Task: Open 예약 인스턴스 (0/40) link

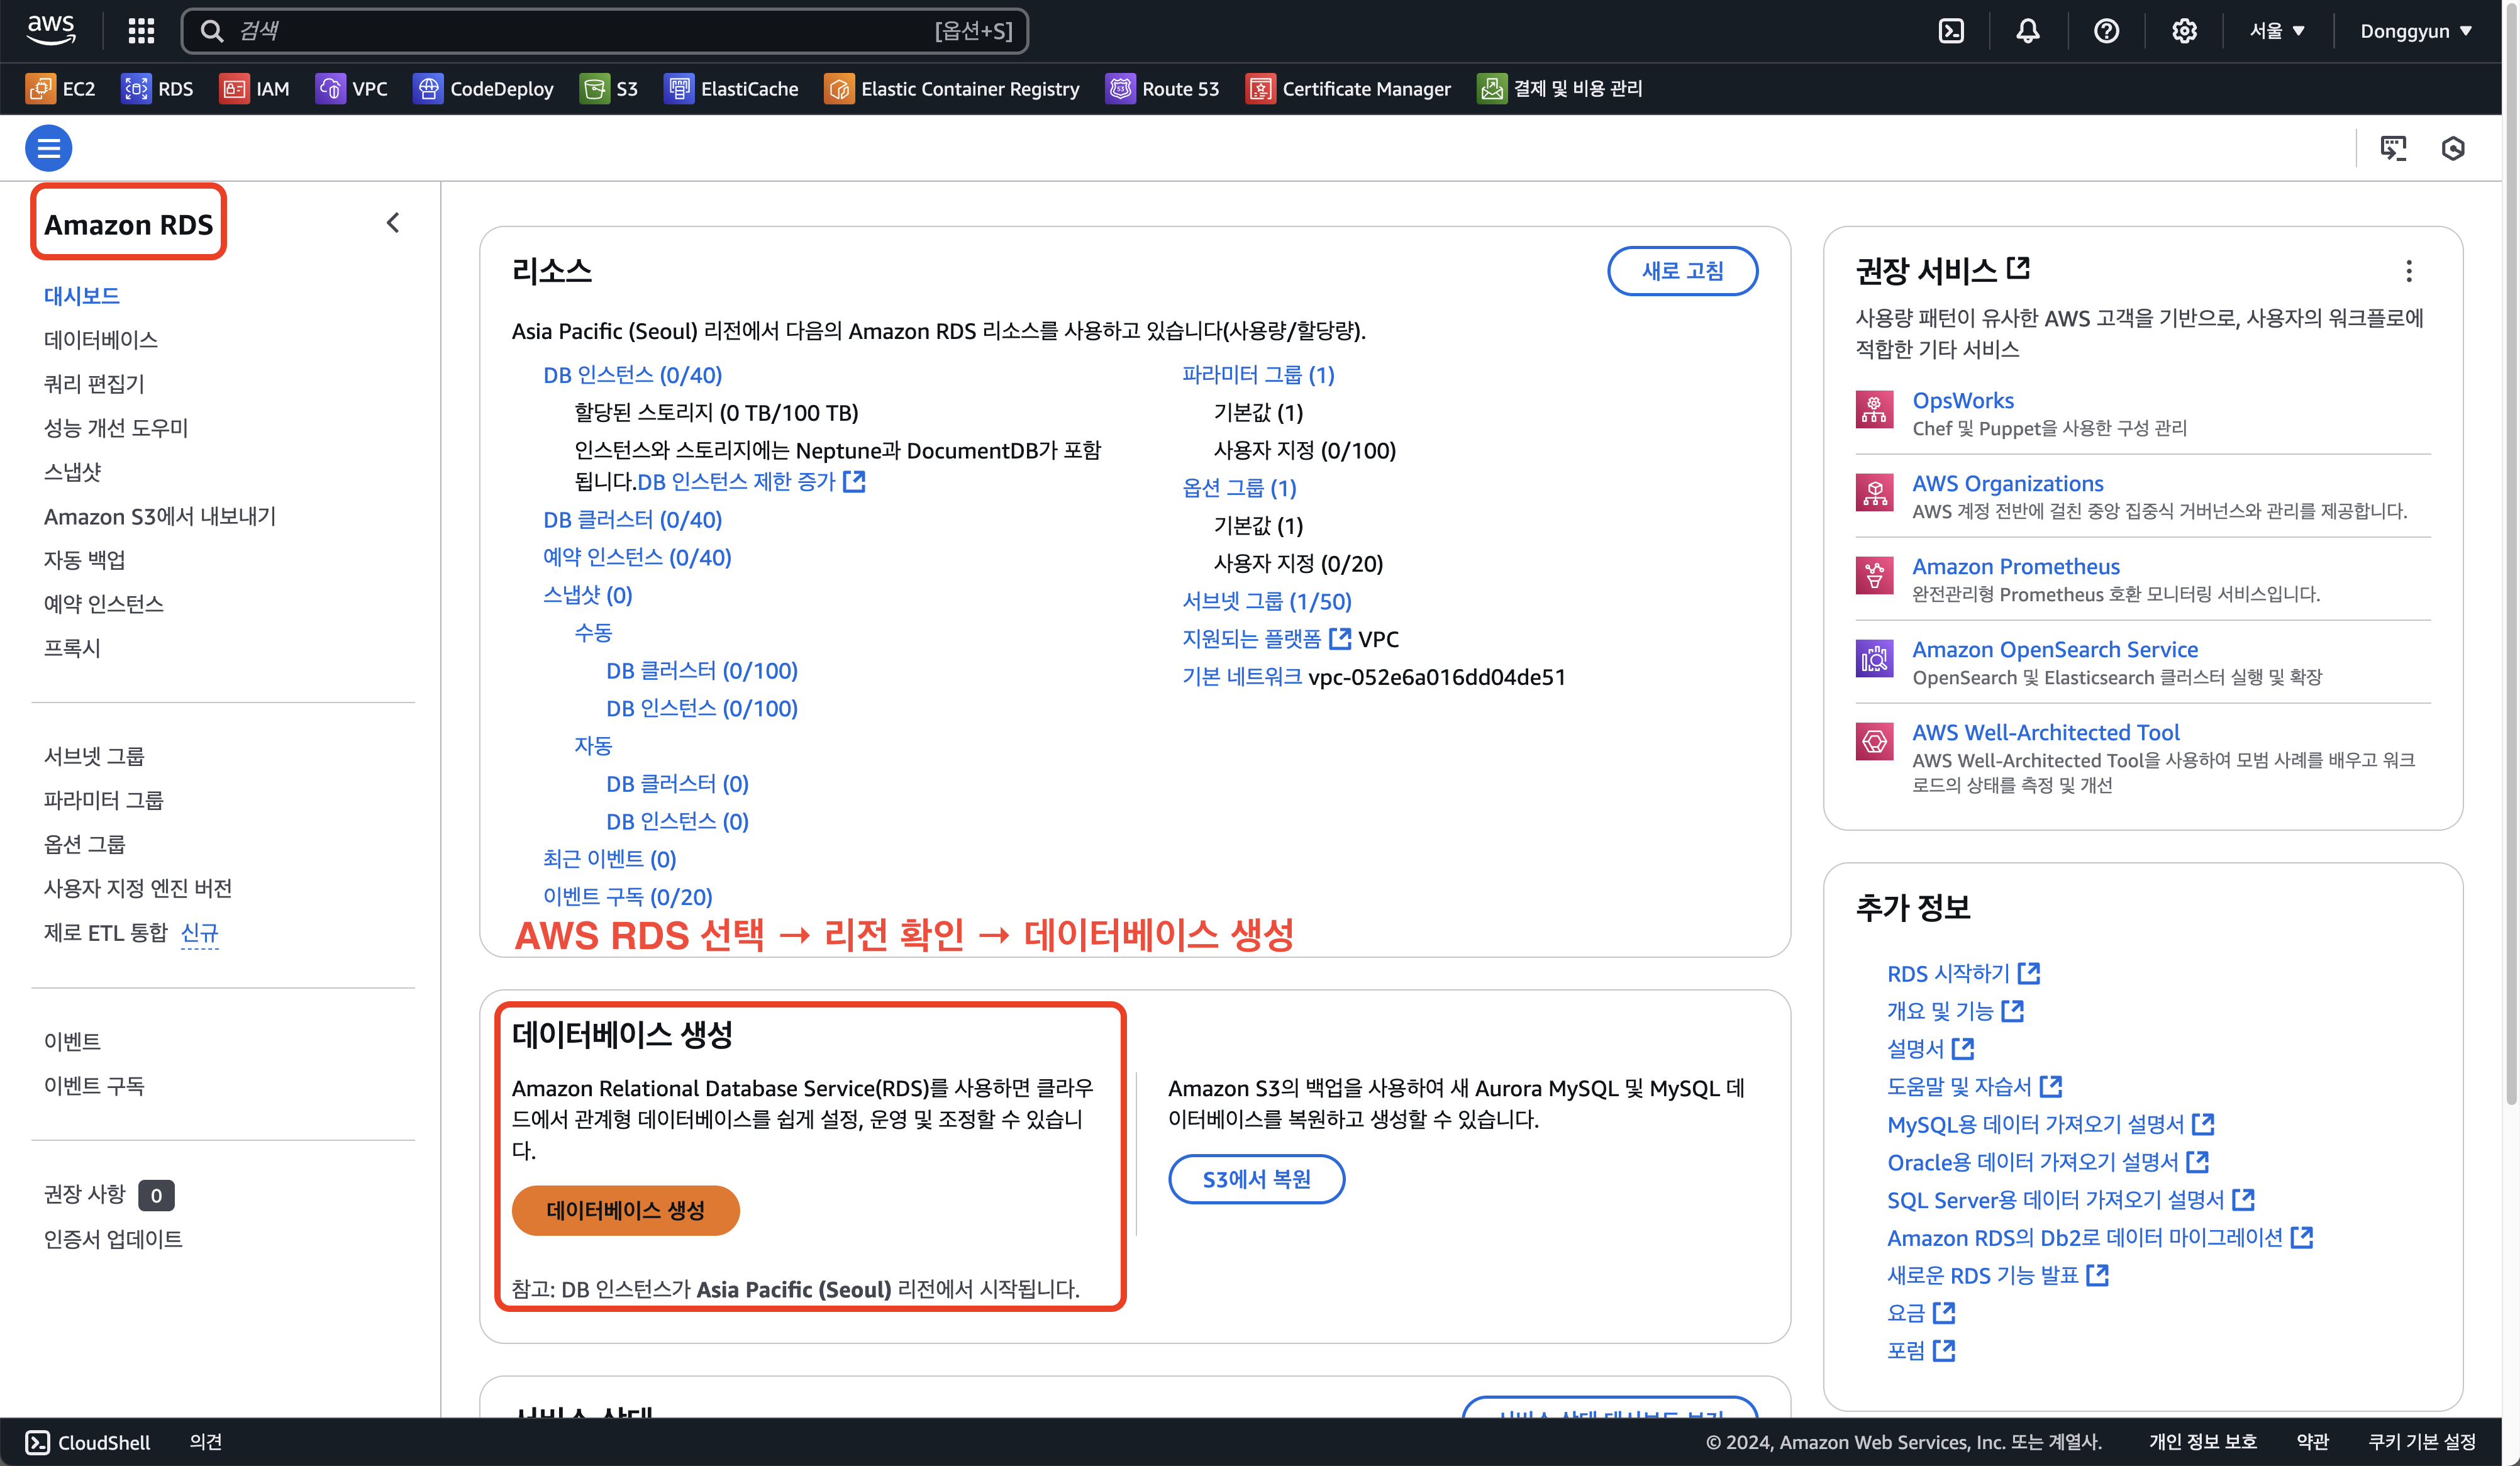Action: 637,557
